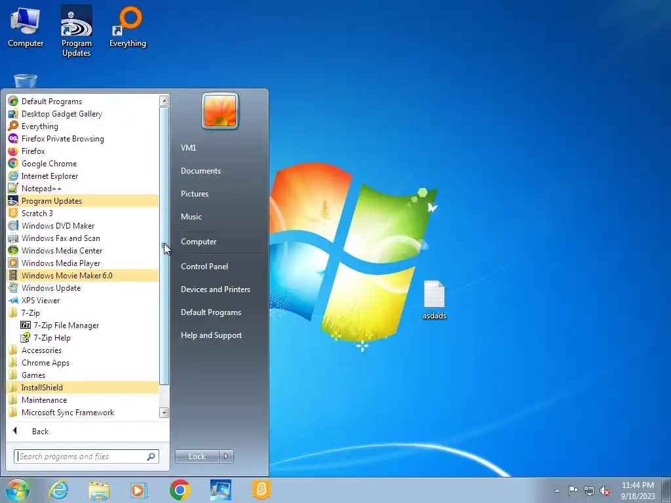Open Internet Explorer from the taskbar
The width and height of the screenshot is (671, 503).
coord(58,490)
